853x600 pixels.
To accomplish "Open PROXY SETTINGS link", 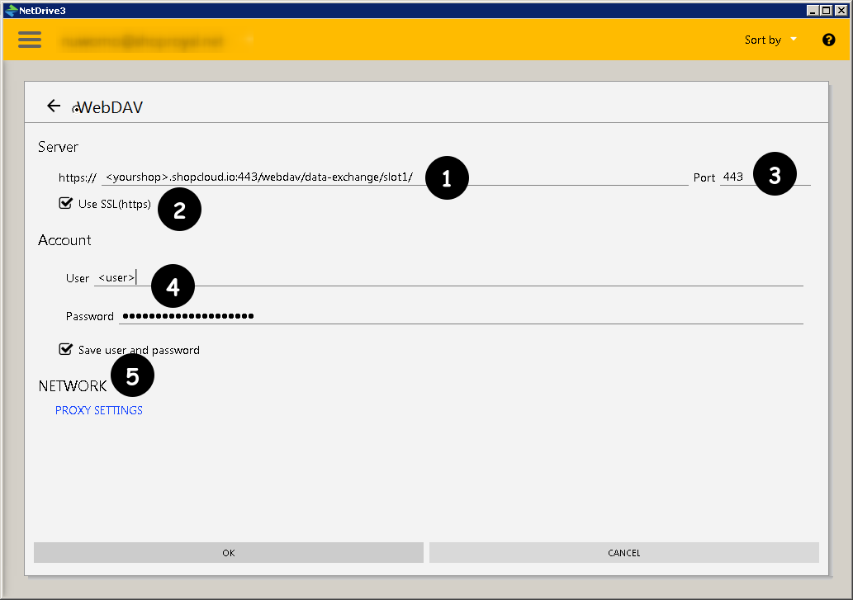I will pos(99,410).
